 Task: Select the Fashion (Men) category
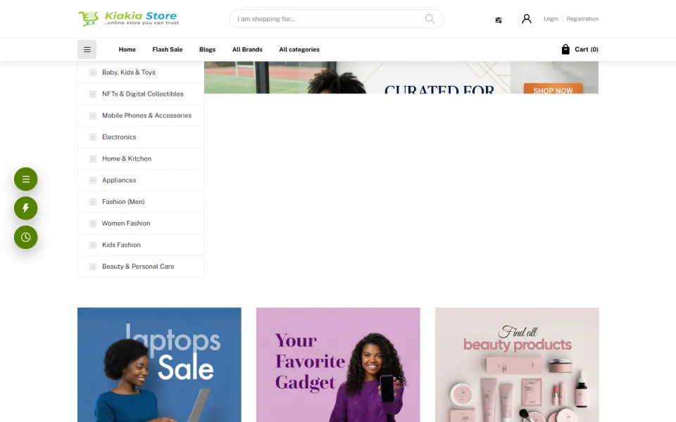(x=123, y=202)
